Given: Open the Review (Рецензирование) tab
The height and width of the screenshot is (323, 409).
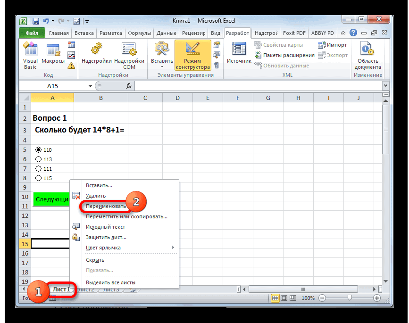Looking at the screenshot, I should pos(193,33).
